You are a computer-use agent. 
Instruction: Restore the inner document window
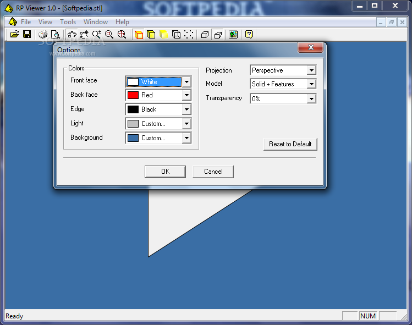(x=392, y=23)
